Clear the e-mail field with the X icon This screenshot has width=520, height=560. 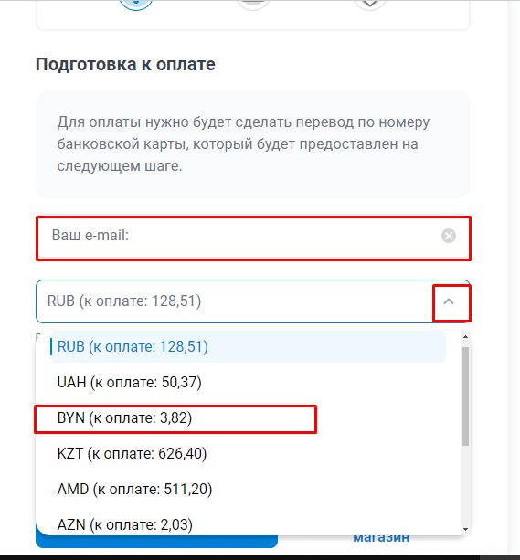[448, 236]
